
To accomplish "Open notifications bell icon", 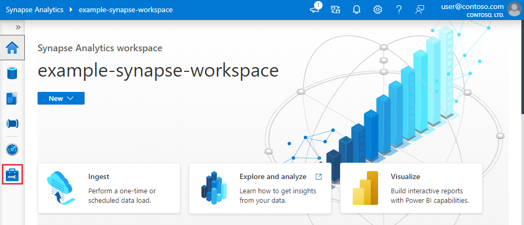I will coord(356,10).
